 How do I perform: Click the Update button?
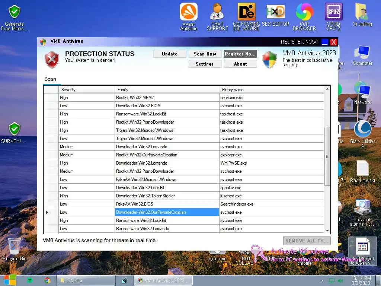click(x=170, y=54)
